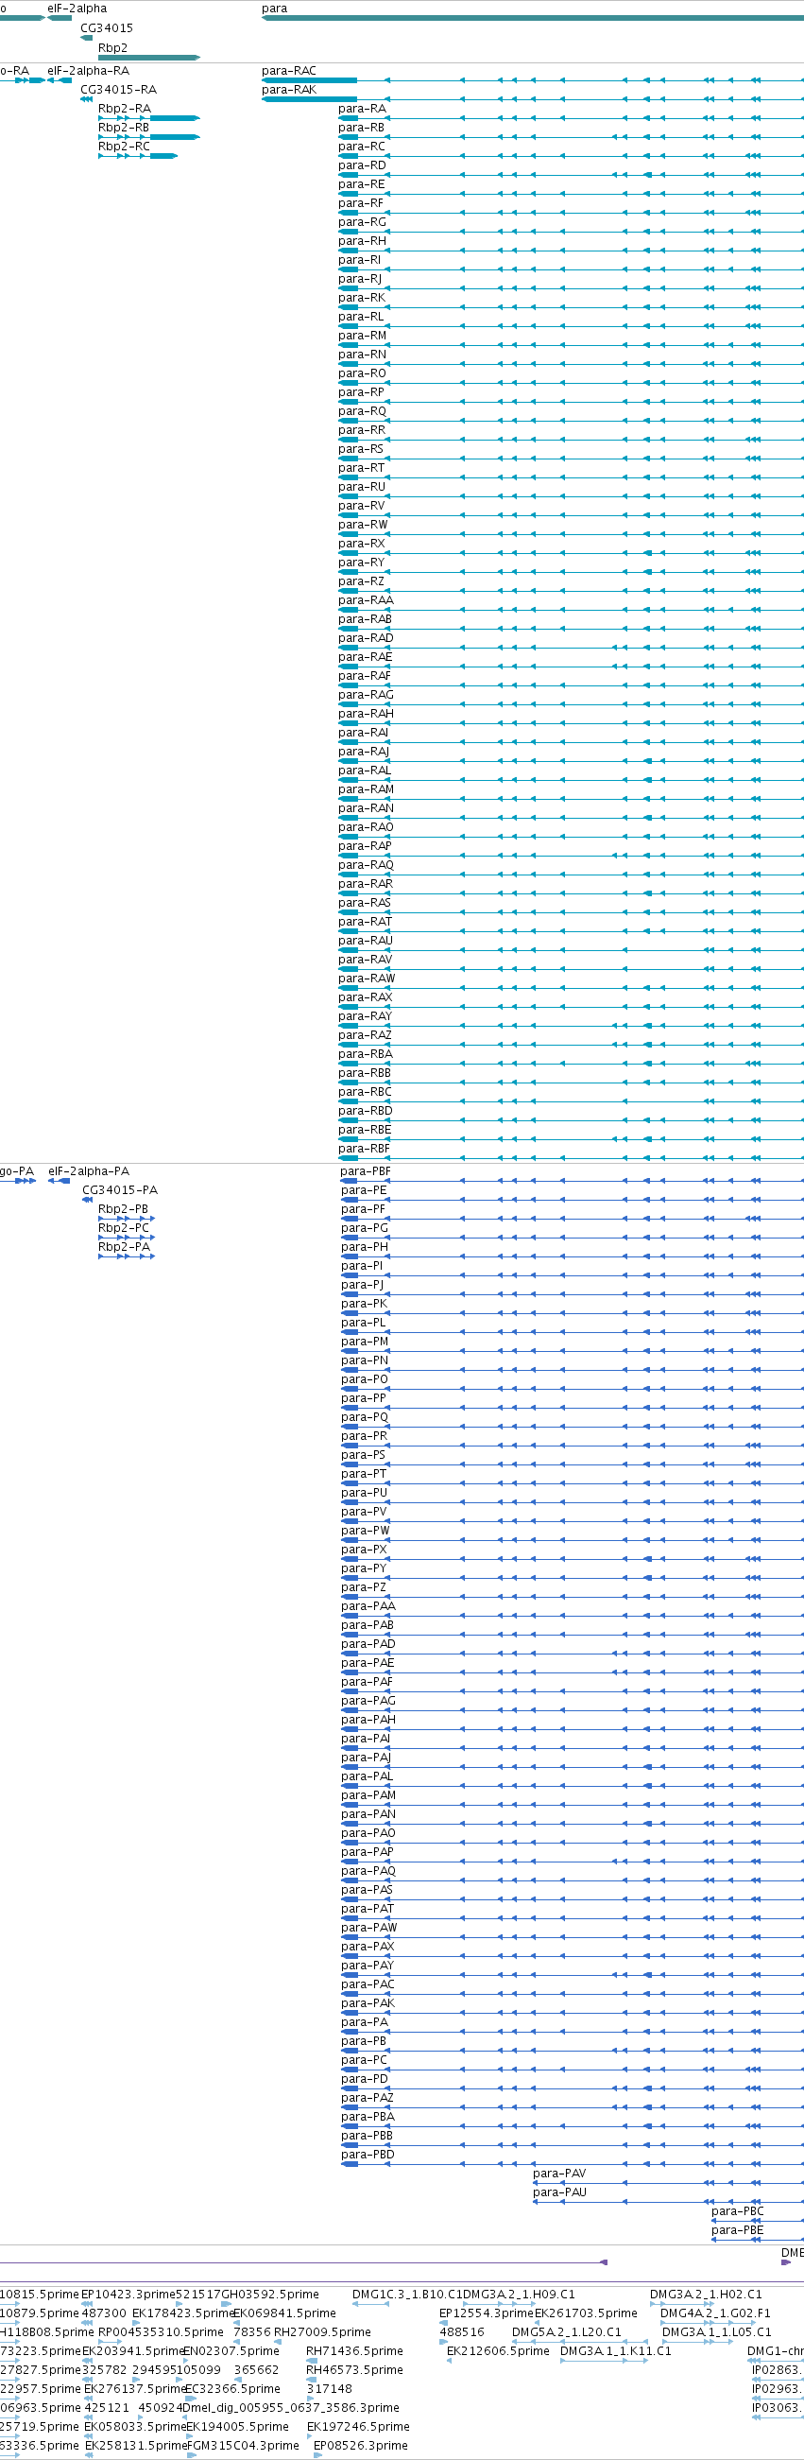Select the para-RD transcript label
804x2460 pixels.
tap(362, 165)
